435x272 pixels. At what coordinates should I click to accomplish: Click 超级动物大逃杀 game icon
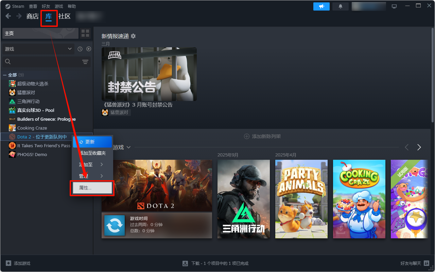12,84
